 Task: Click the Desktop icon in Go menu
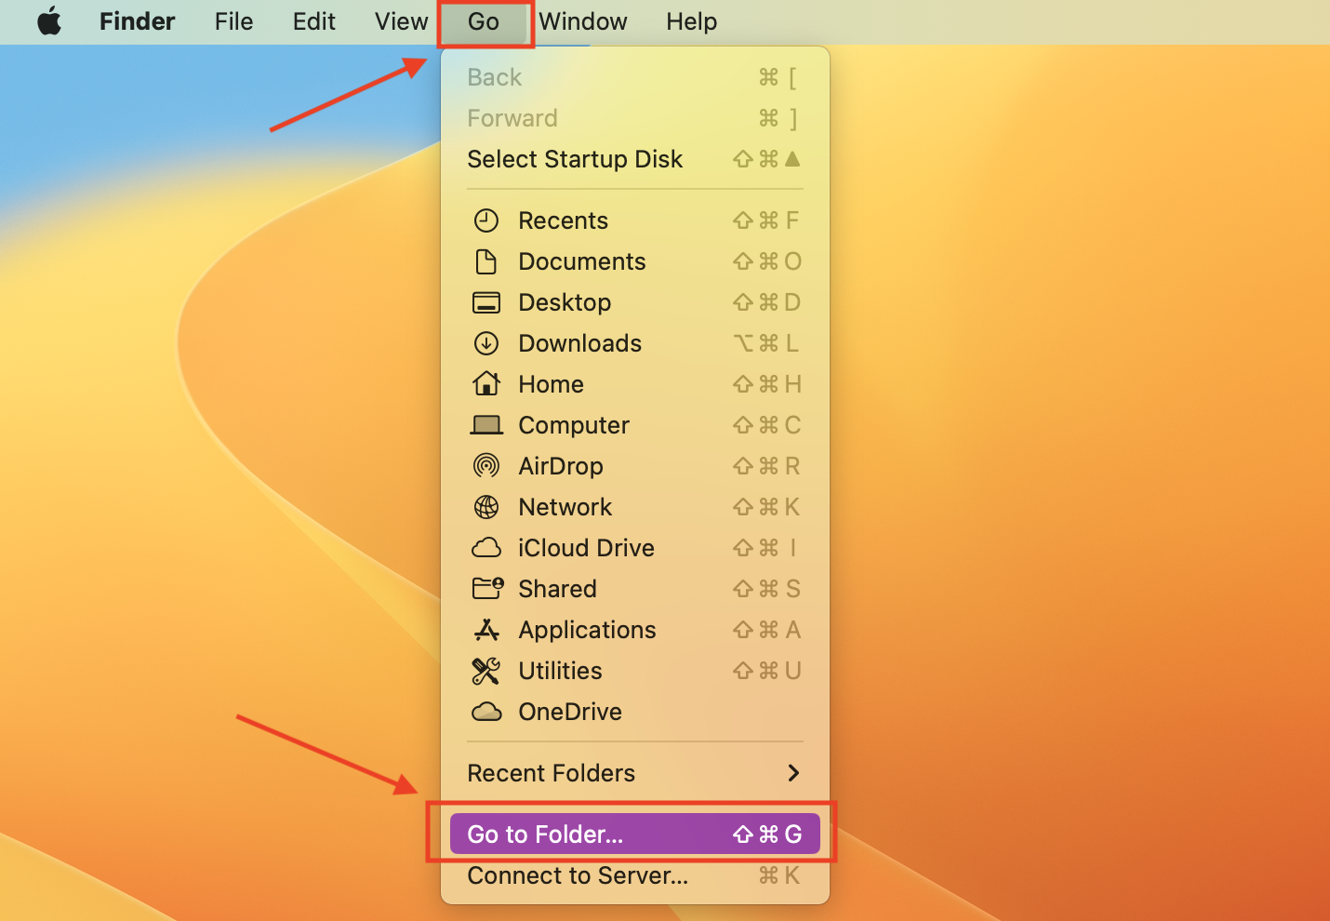485,302
